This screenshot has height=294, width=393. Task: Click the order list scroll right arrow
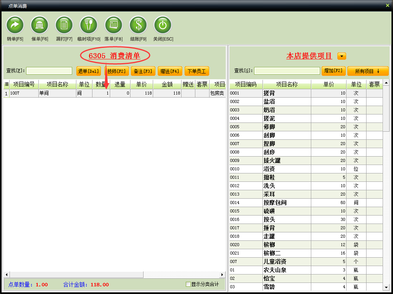click(x=222, y=274)
